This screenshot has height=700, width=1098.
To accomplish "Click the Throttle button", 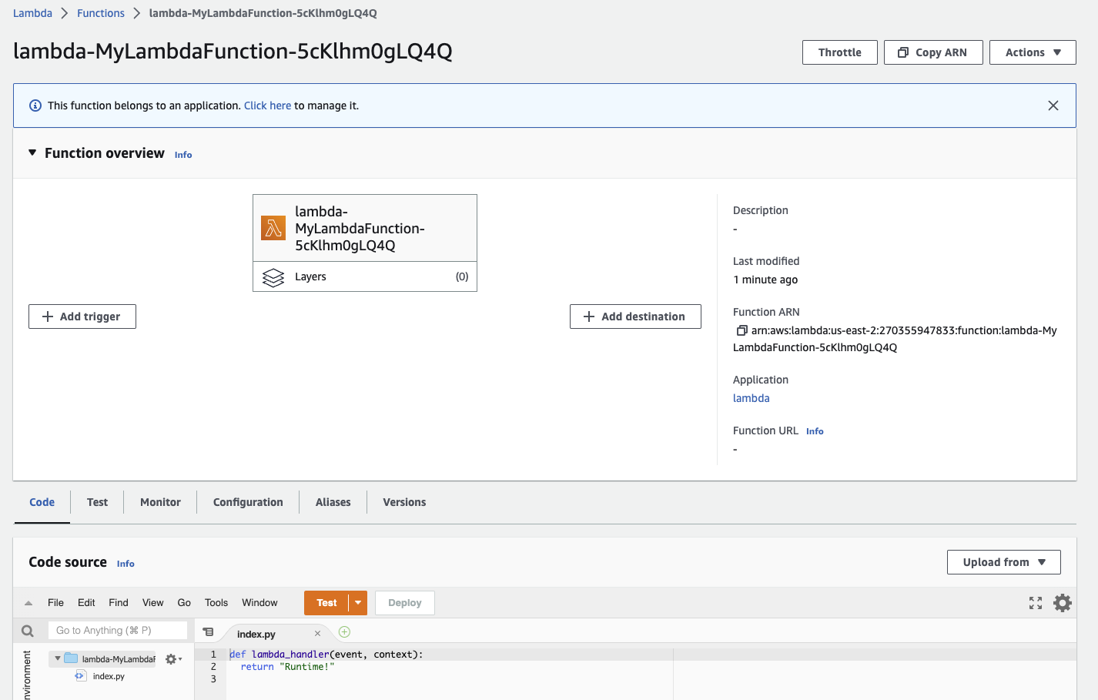I will coord(839,52).
